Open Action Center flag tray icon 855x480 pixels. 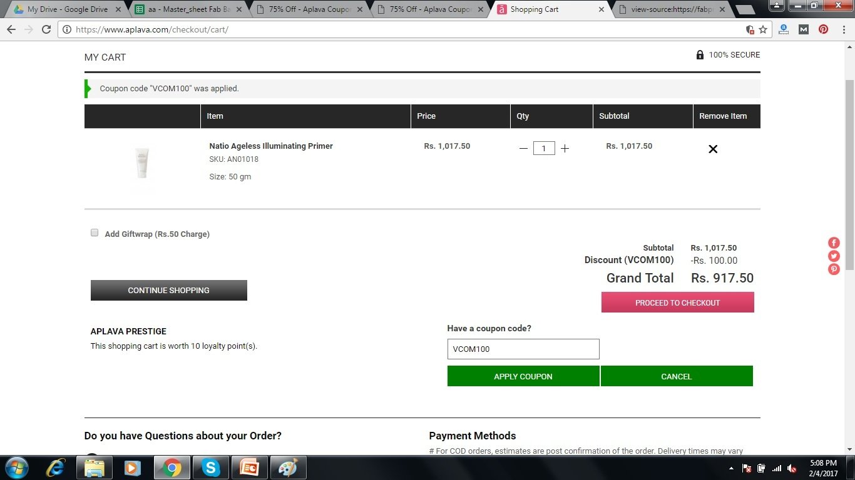point(747,468)
